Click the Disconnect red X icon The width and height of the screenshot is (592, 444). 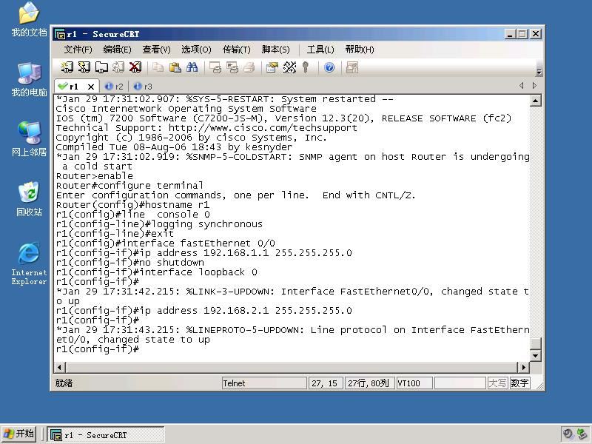pyautogui.click(x=135, y=67)
